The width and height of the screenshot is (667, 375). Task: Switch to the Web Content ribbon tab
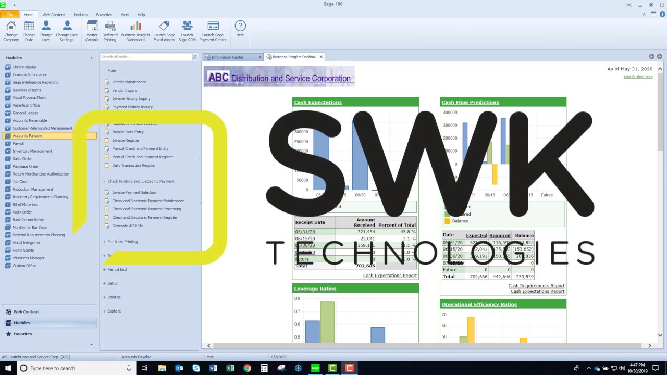coord(54,15)
